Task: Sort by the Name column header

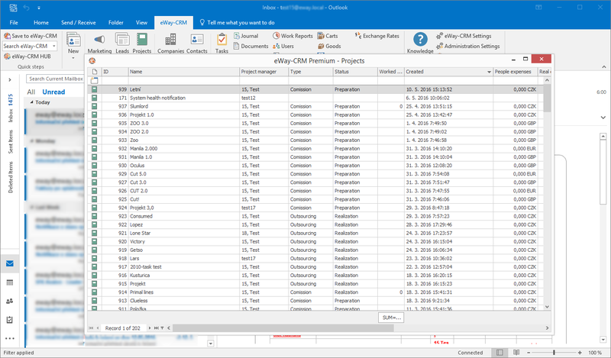Action: (x=184, y=72)
